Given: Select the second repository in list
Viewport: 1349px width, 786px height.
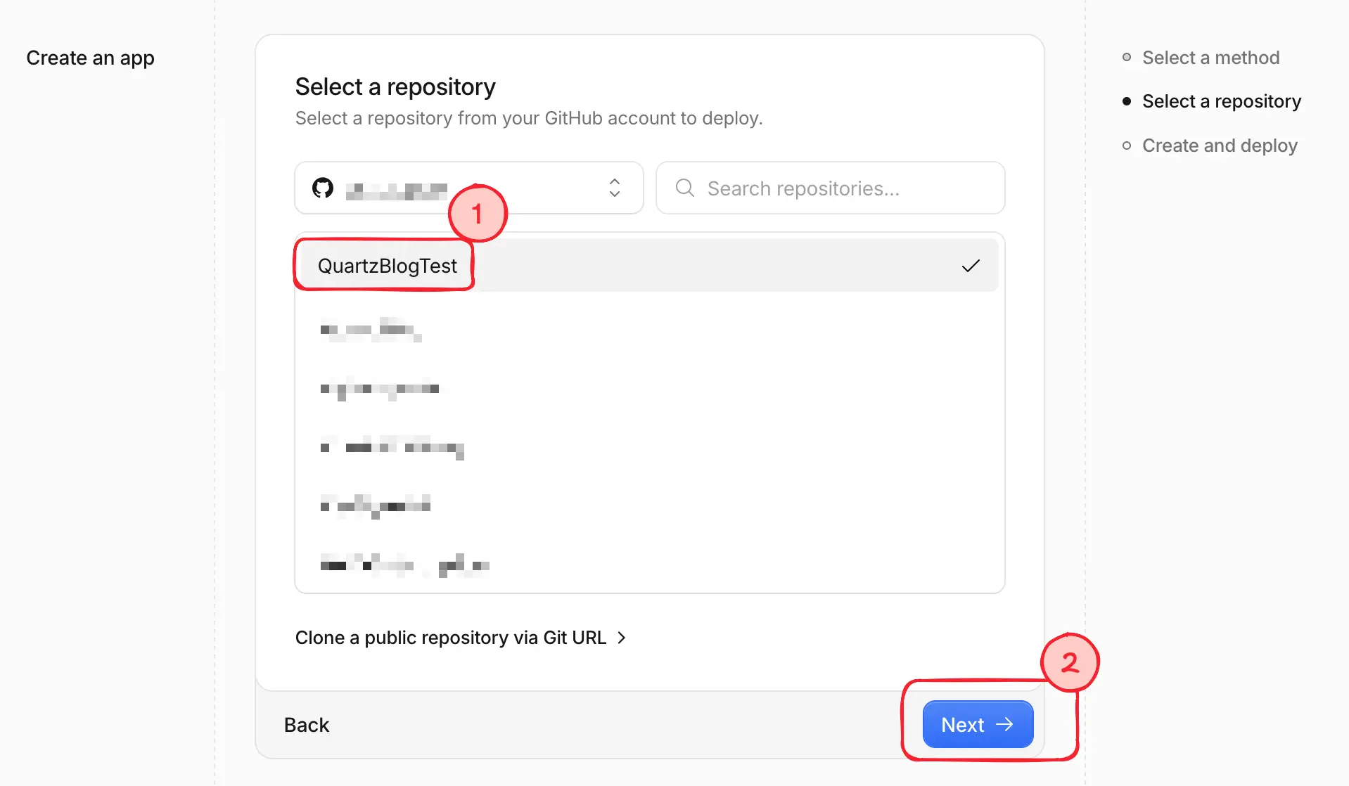Looking at the screenshot, I should [646, 329].
